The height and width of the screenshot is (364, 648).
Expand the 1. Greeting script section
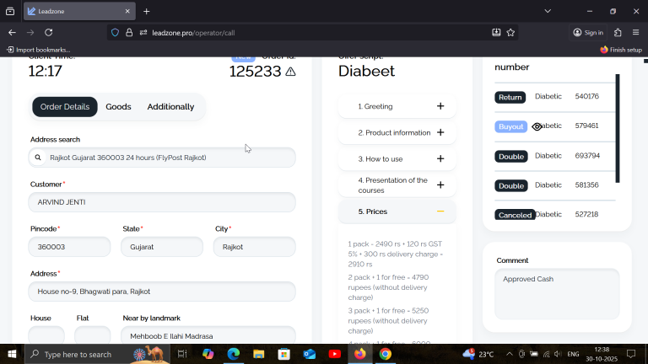click(x=397, y=106)
